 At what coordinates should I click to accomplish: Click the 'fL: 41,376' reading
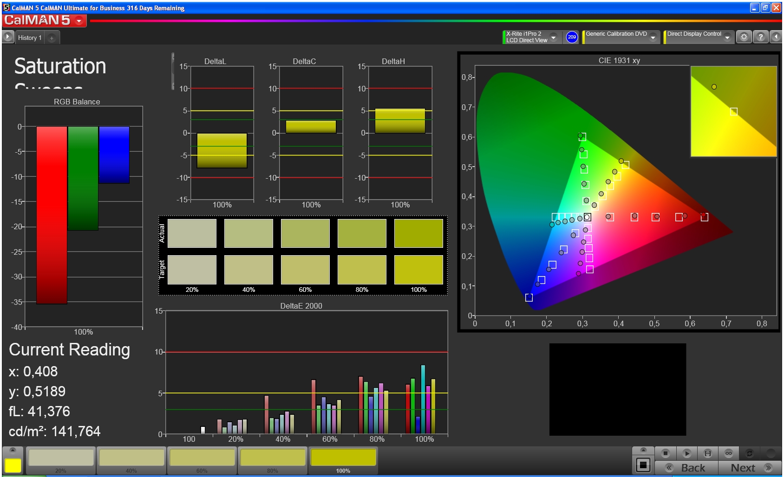39,412
